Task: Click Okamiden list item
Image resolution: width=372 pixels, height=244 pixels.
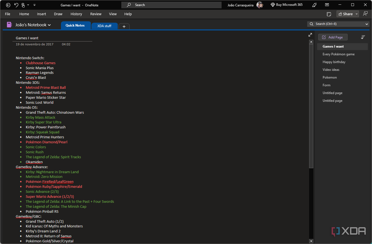Action: tap(34, 162)
